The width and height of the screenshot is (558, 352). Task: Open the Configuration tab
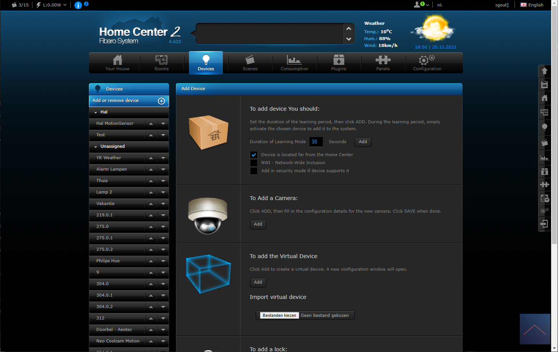[427, 63]
